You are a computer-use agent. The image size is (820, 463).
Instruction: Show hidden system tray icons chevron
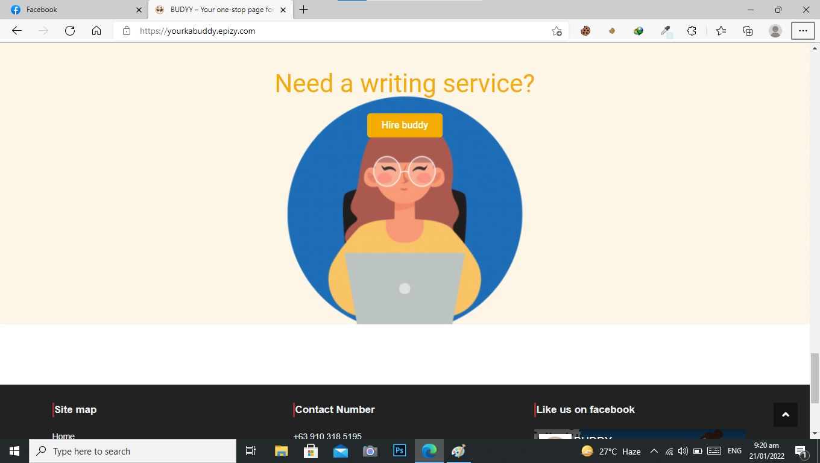[x=654, y=451]
